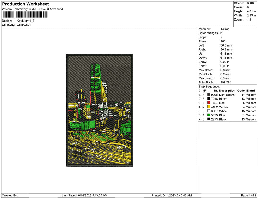This screenshot has height=198, width=258.
Task: Click the Colors value in the header
Action: coord(248,7)
